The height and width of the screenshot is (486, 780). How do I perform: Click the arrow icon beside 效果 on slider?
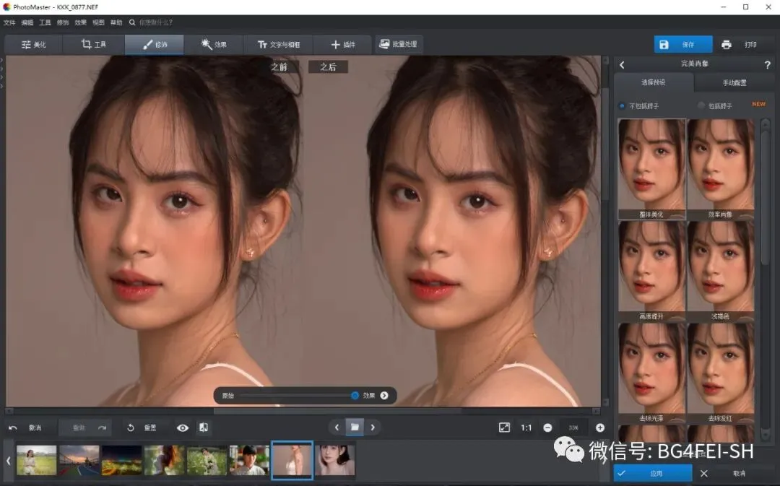point(384,396)
